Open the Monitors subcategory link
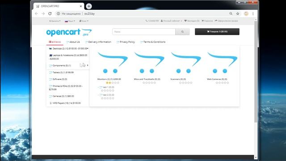This screenshot has height=161, width=286. tap(109, 79)
